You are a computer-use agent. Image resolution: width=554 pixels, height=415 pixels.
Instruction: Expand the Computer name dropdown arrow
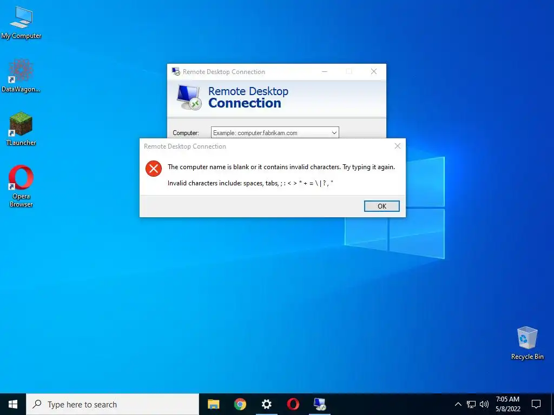coord(334,133)
